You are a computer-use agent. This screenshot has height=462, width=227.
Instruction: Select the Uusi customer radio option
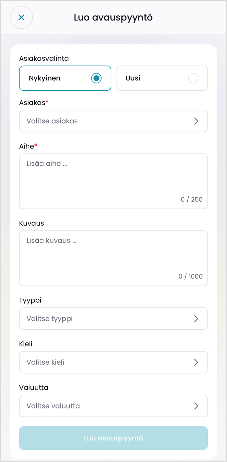[x=162, y=78]
